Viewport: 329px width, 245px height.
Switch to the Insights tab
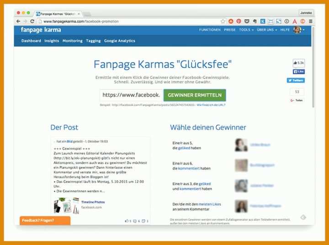click(52, 41)
